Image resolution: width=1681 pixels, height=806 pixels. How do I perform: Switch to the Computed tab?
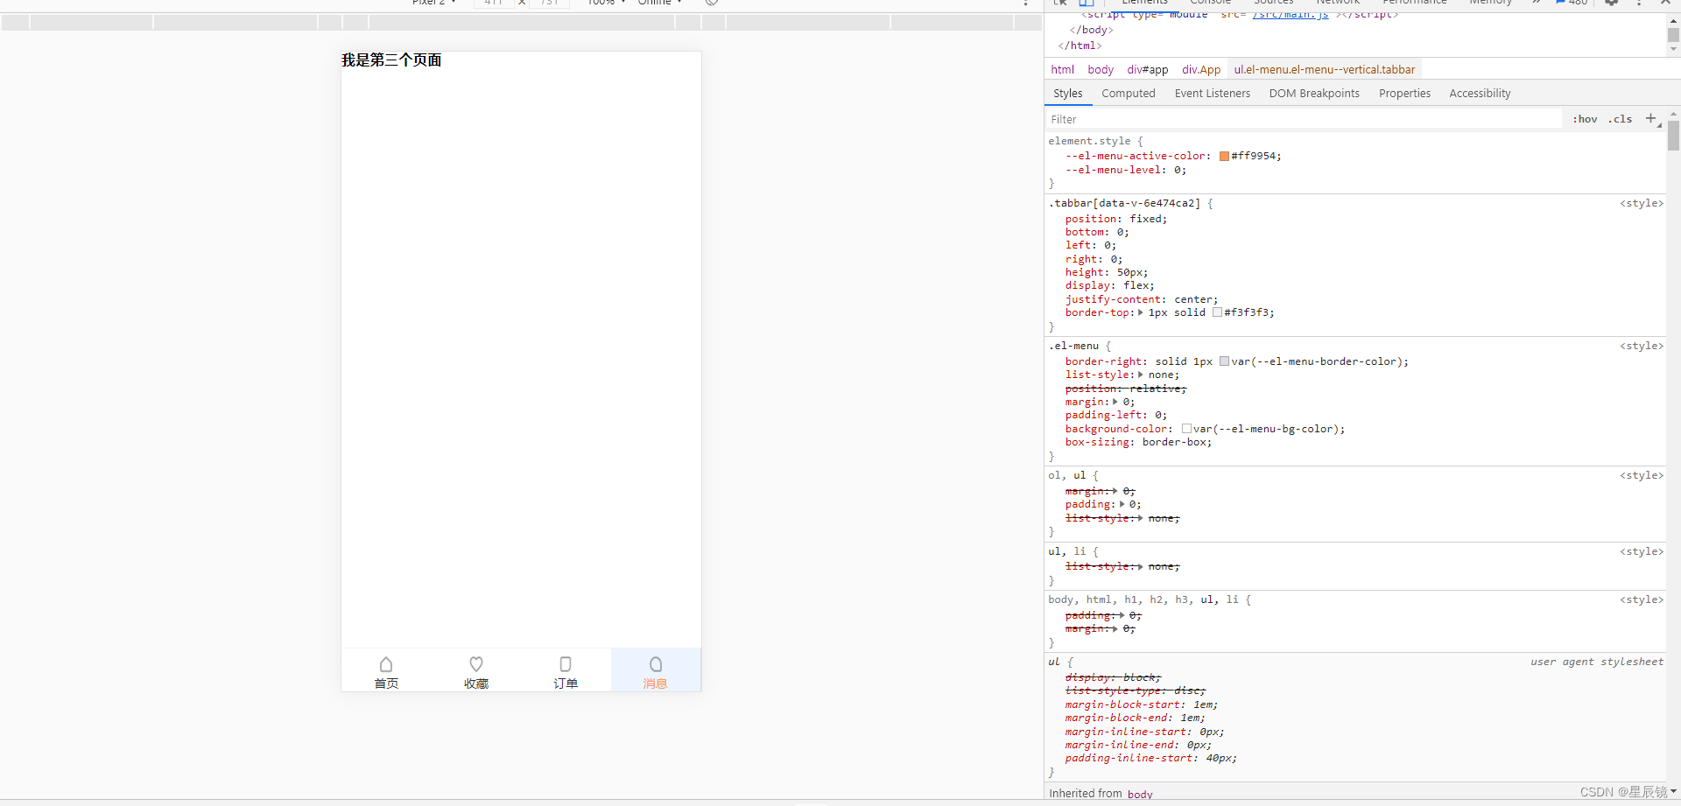[1129, 94]
